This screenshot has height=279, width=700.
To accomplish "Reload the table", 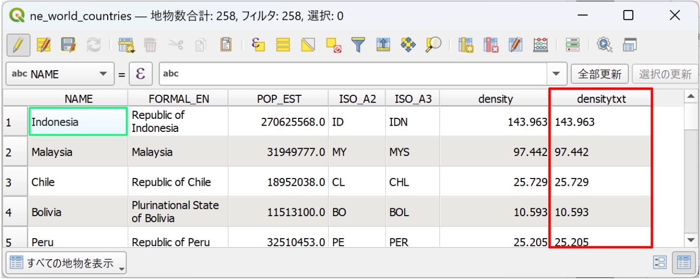I will pyautogui.click(x=93, y=45).
